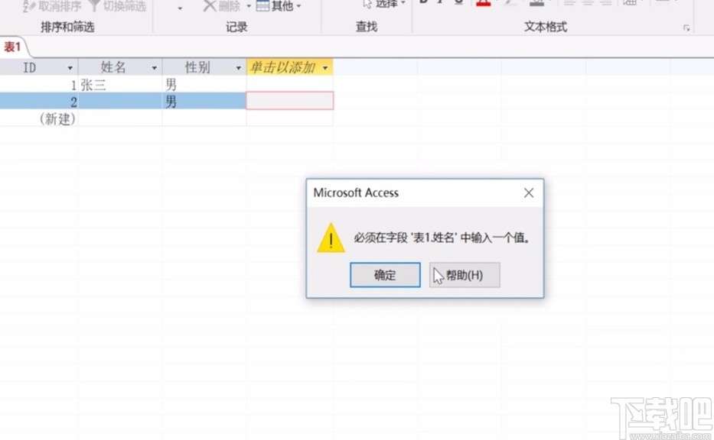714x440 pixels.
Task: Apply italic formatting
Action: click(439, 3)
